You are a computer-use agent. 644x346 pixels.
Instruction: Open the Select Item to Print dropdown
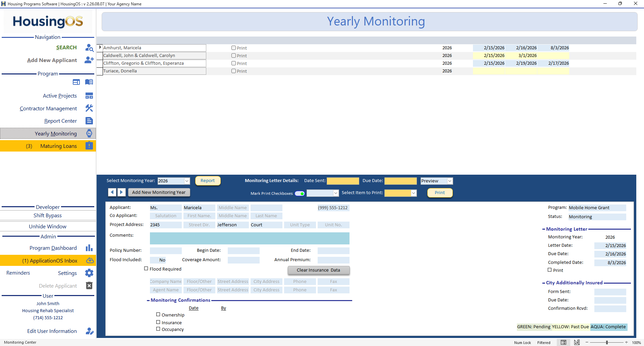click(414, 193)
